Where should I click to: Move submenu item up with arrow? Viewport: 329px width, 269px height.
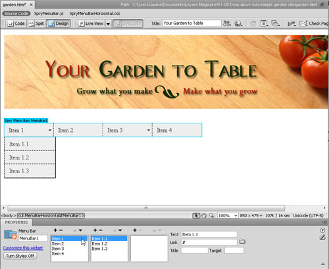(114, 230)
